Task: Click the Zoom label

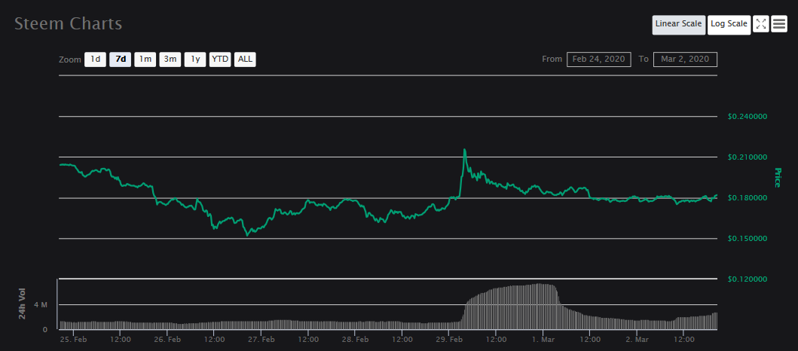Action: pyautogui.click(x=70, y=60)
